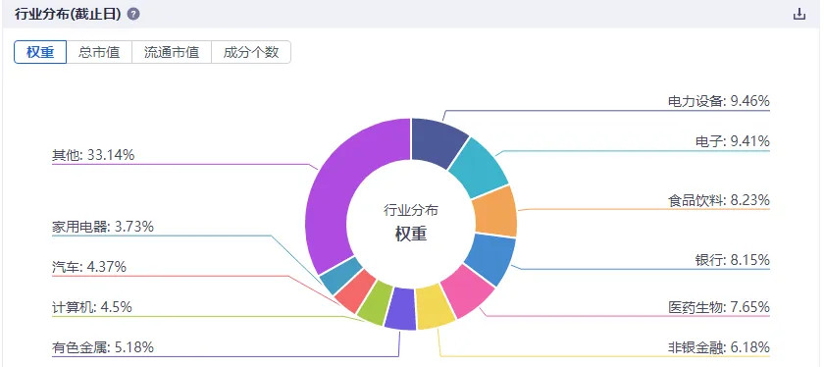Click the 电力设备 9.46% label
The width and height of the screenshot is (824, 367).
(x=719, y=101)
